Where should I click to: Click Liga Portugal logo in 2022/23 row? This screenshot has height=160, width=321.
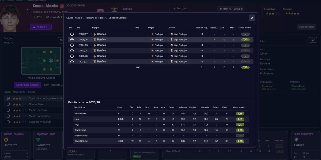tap(172, 56)
